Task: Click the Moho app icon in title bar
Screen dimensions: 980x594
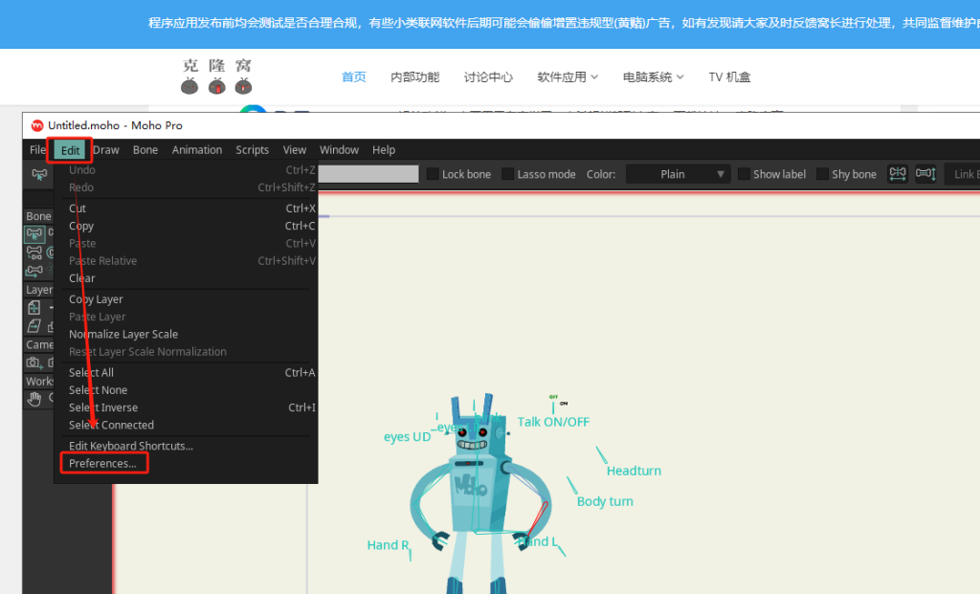Action: pos(37,125)
